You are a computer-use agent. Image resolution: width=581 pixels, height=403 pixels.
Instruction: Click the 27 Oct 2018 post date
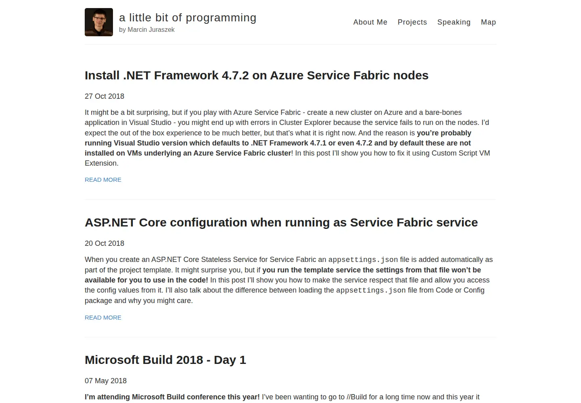coord(104,96)
